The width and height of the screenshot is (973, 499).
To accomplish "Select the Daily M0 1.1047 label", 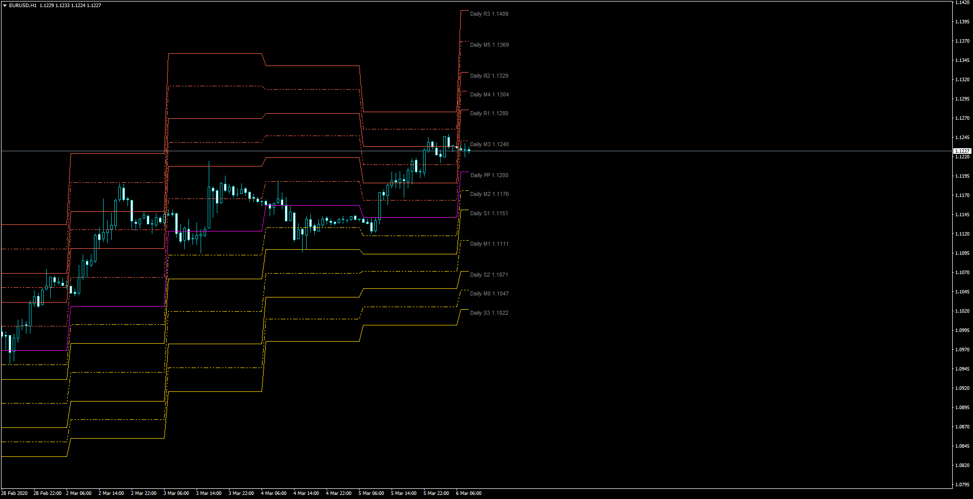I will 489,293.
